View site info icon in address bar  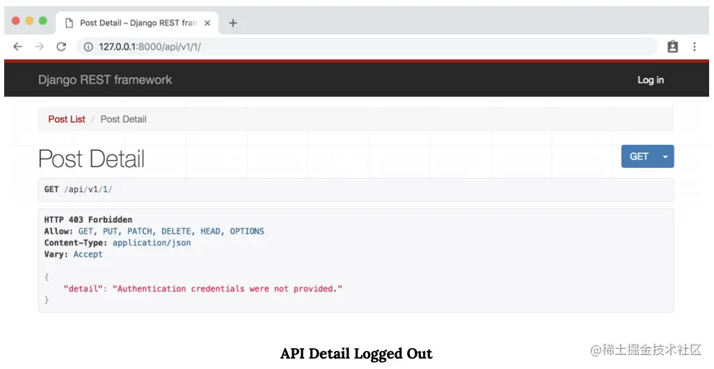[88, 47]
